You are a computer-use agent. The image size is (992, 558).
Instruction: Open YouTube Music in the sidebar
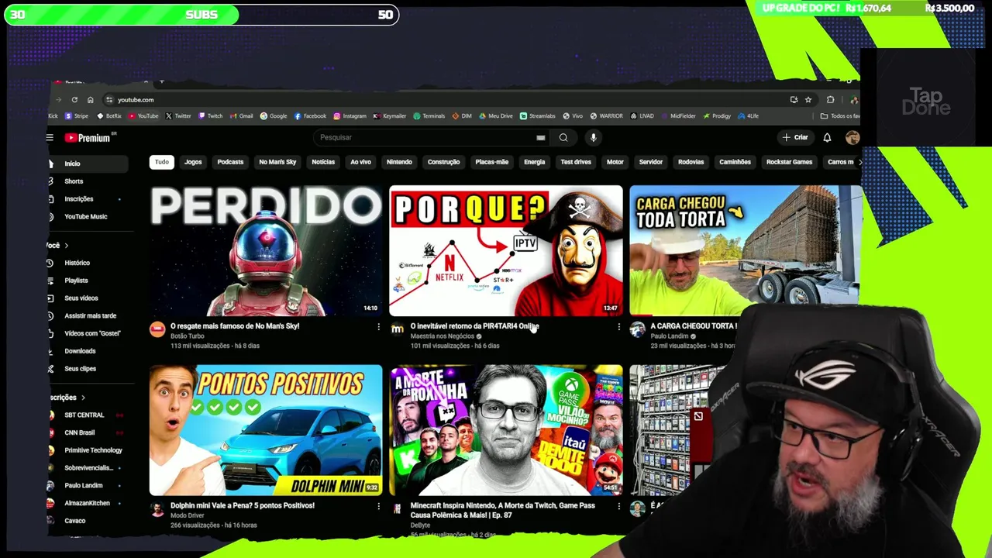[87, 217]
